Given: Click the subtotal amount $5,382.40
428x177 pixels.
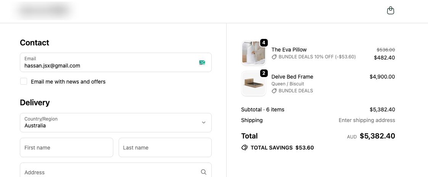Looking at the screenshot, I should tap(382, 109).
